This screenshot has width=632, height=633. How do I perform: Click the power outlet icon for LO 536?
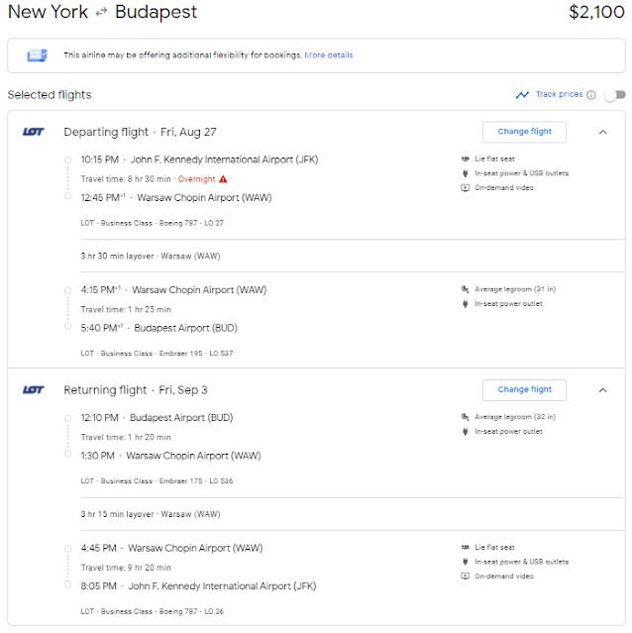click(x=466, y=431)
